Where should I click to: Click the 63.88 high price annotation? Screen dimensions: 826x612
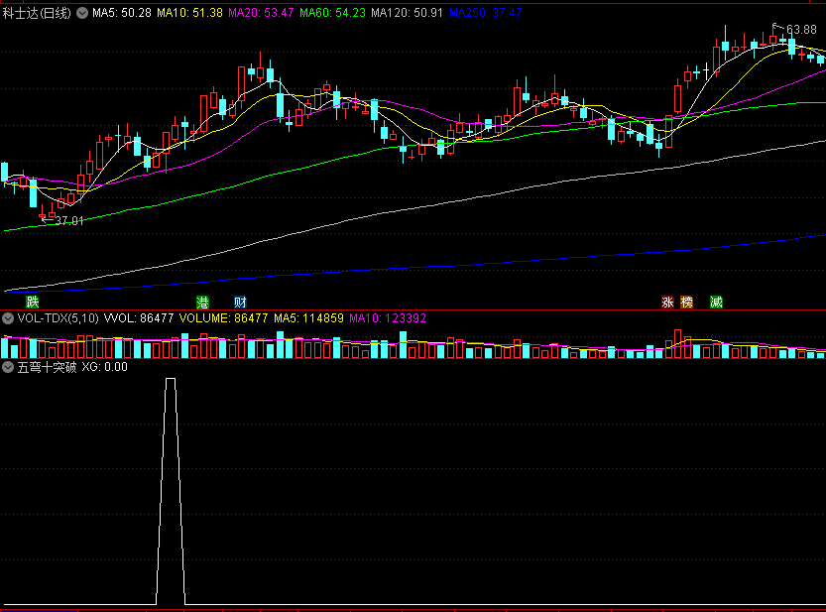801,30
